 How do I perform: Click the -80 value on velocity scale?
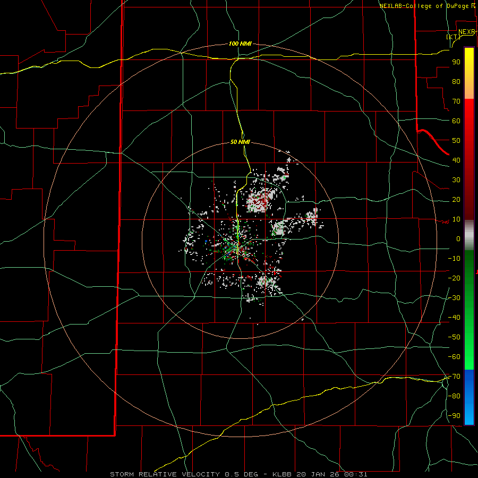(454, 396)
